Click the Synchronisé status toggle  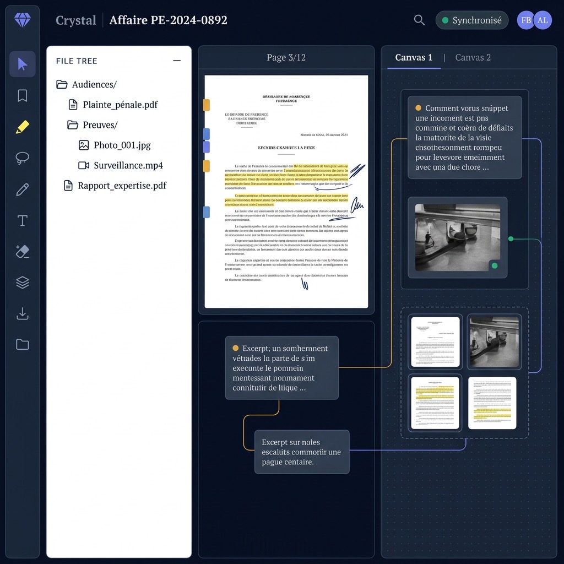click(471, 20)
